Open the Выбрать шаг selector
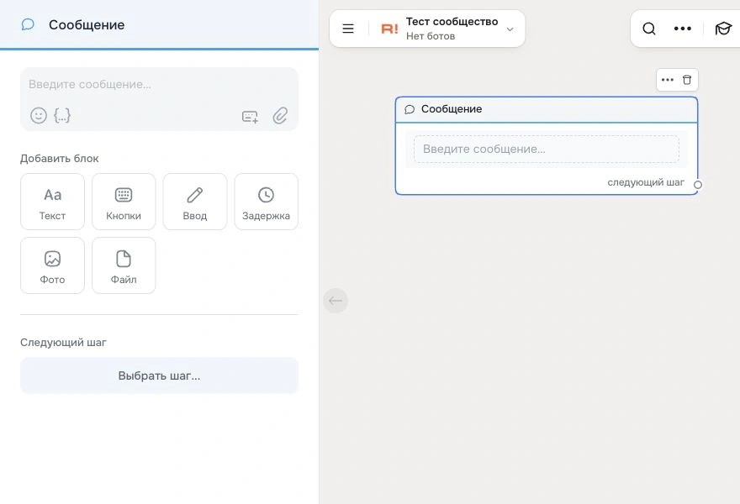Image resolution: width=740 pixels, height=504 pixels. [x=159, y=375]
